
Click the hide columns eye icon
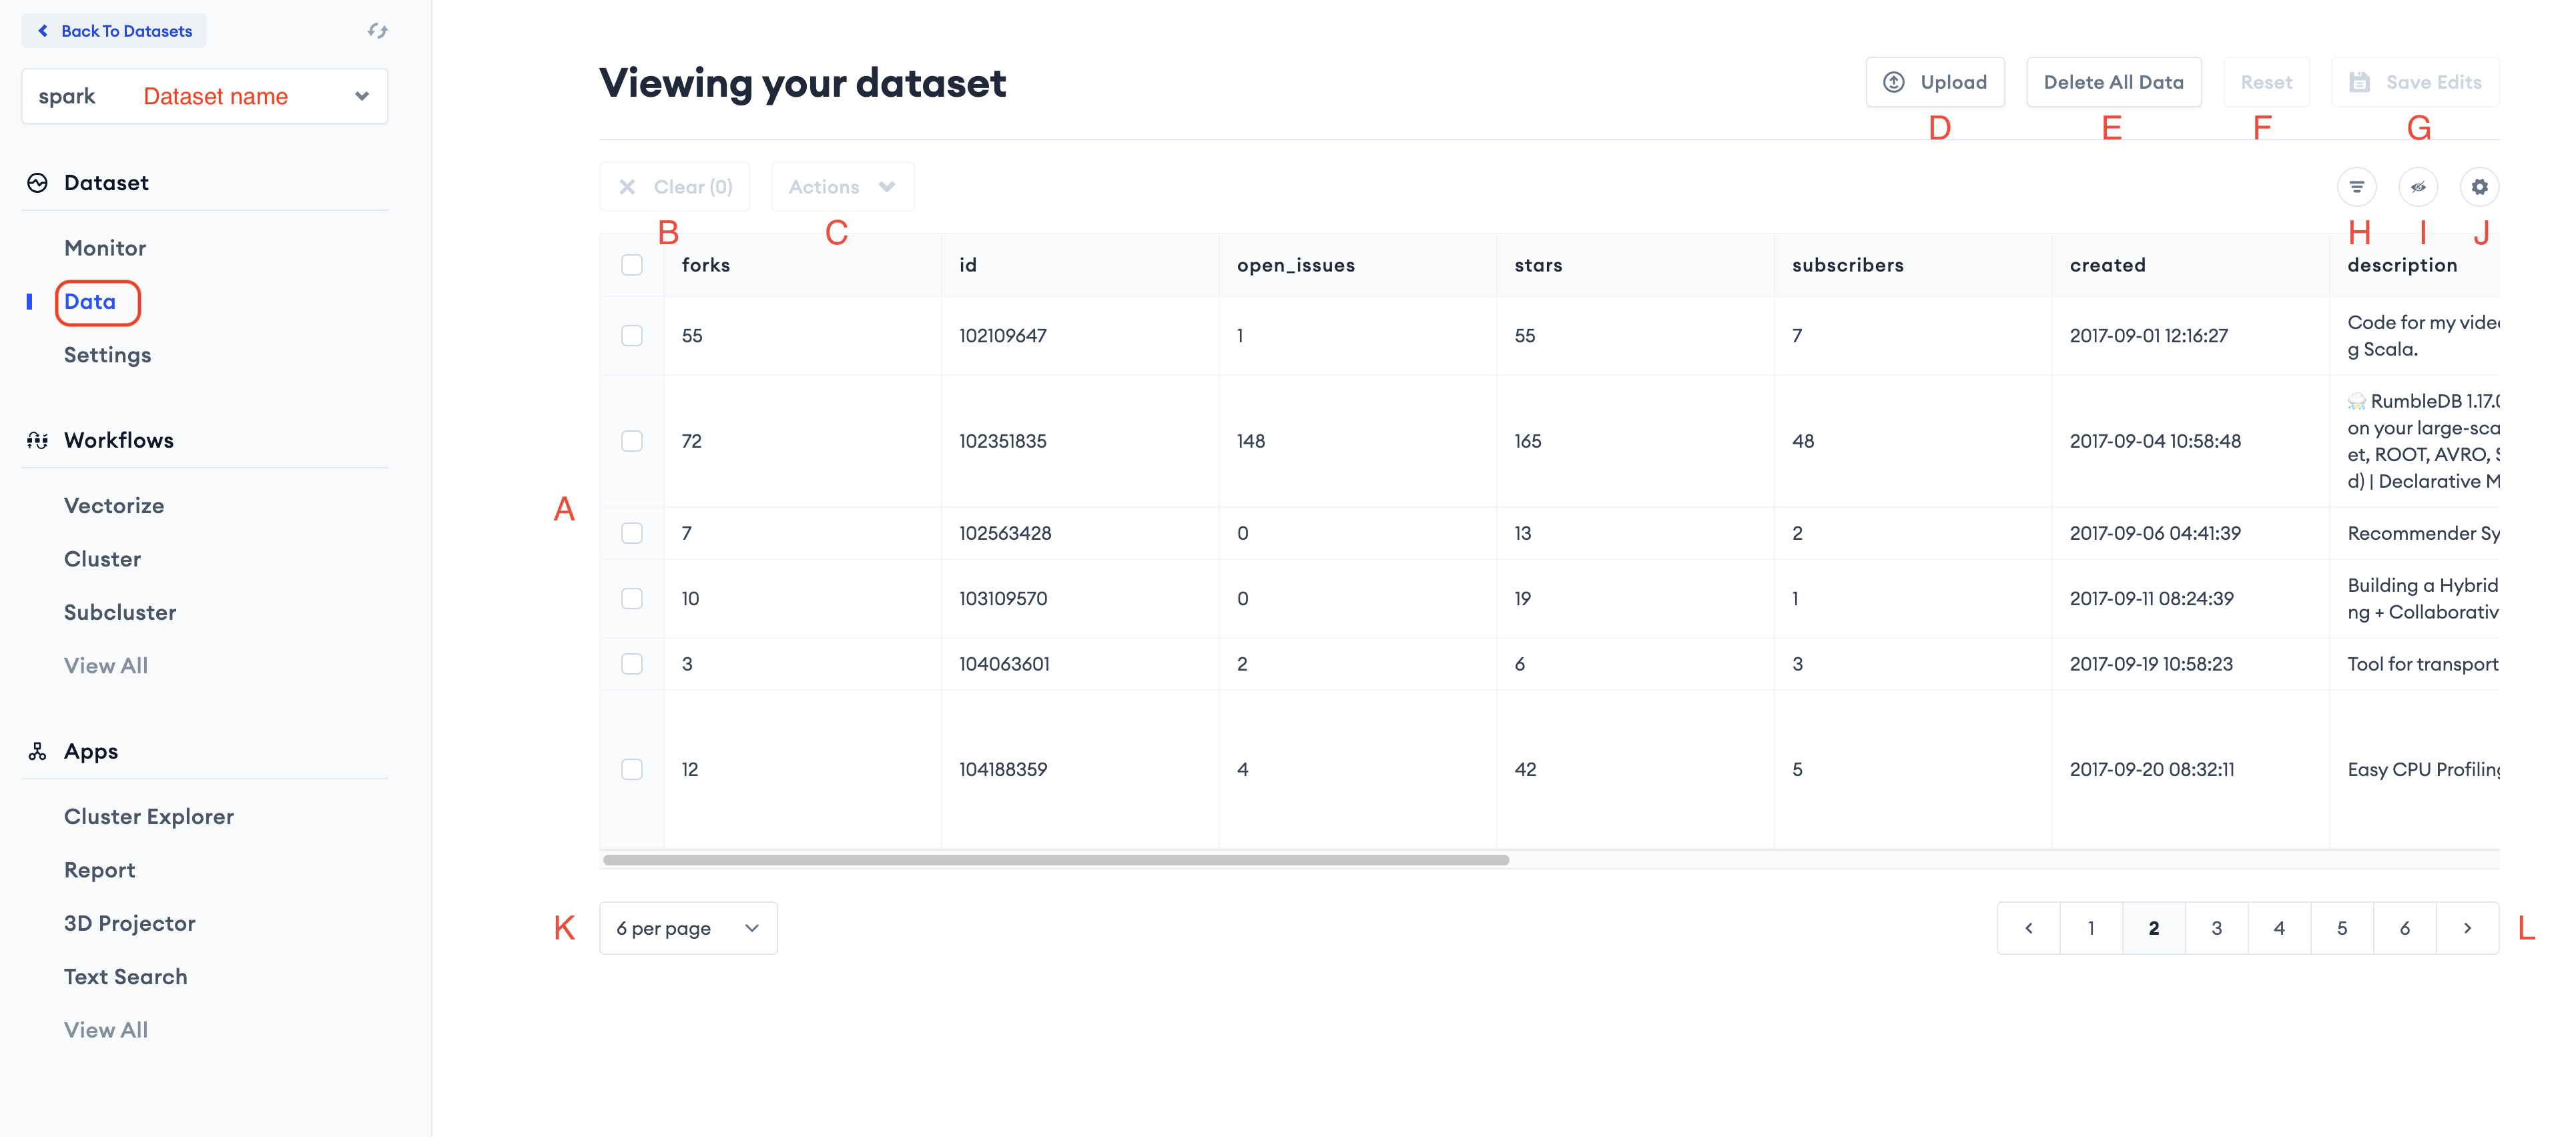(2418, 187)
